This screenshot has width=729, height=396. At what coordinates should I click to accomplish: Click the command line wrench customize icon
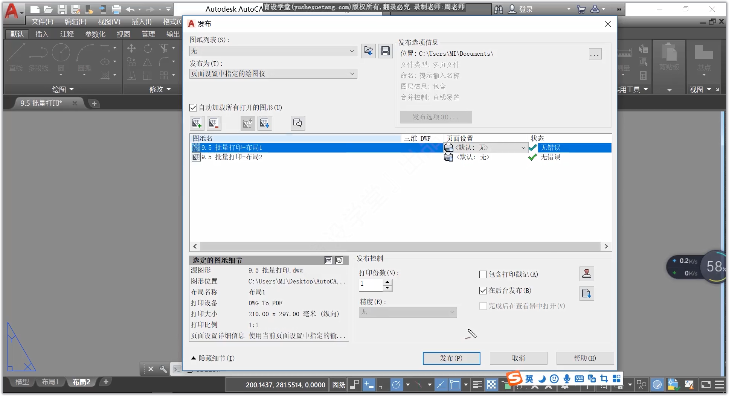pos(163,369)
